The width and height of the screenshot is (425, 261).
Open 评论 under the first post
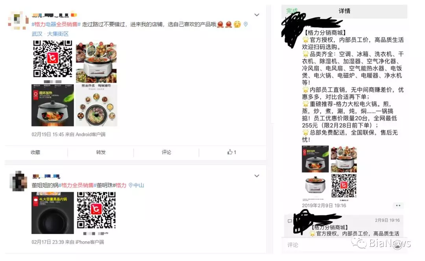point(166,152)
